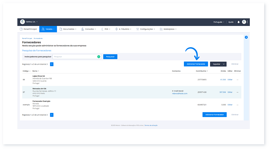Viewport: 269px width, 149px height.
Task: Sort the table by Código column
Action: tap(26, 71)
